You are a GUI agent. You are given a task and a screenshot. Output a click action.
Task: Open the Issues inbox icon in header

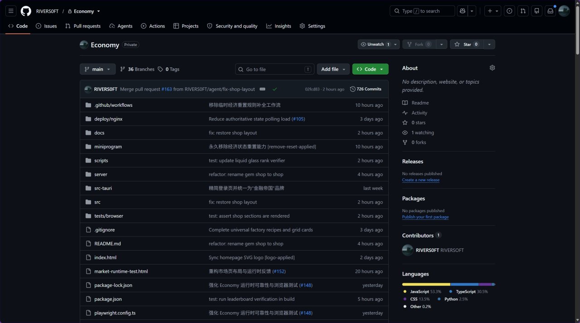[509, 11]
